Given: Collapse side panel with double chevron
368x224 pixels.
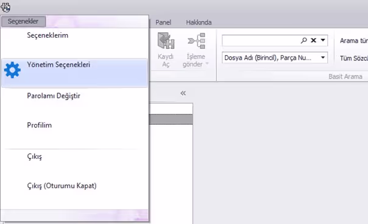Looking at the screenshot, I should (183, 93).
